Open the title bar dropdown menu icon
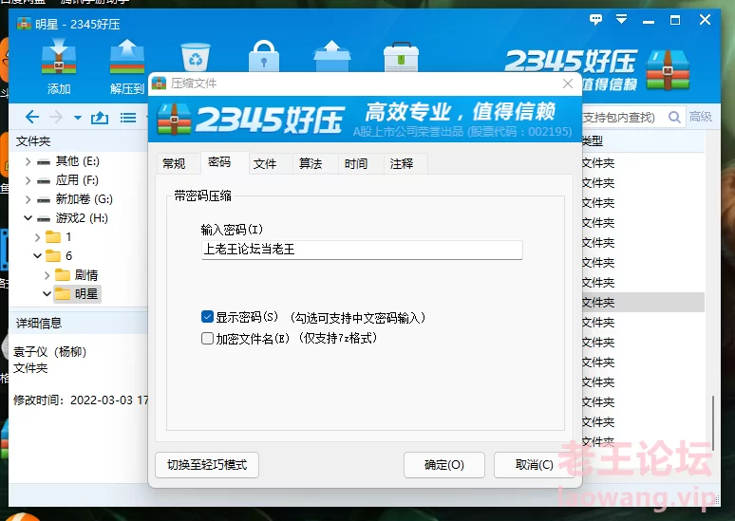Viewport: 735px width, 521px height. coord(622,19)
